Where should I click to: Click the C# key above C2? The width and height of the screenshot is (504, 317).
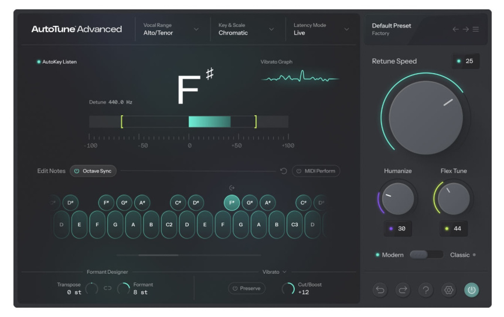tap(178, 203)
